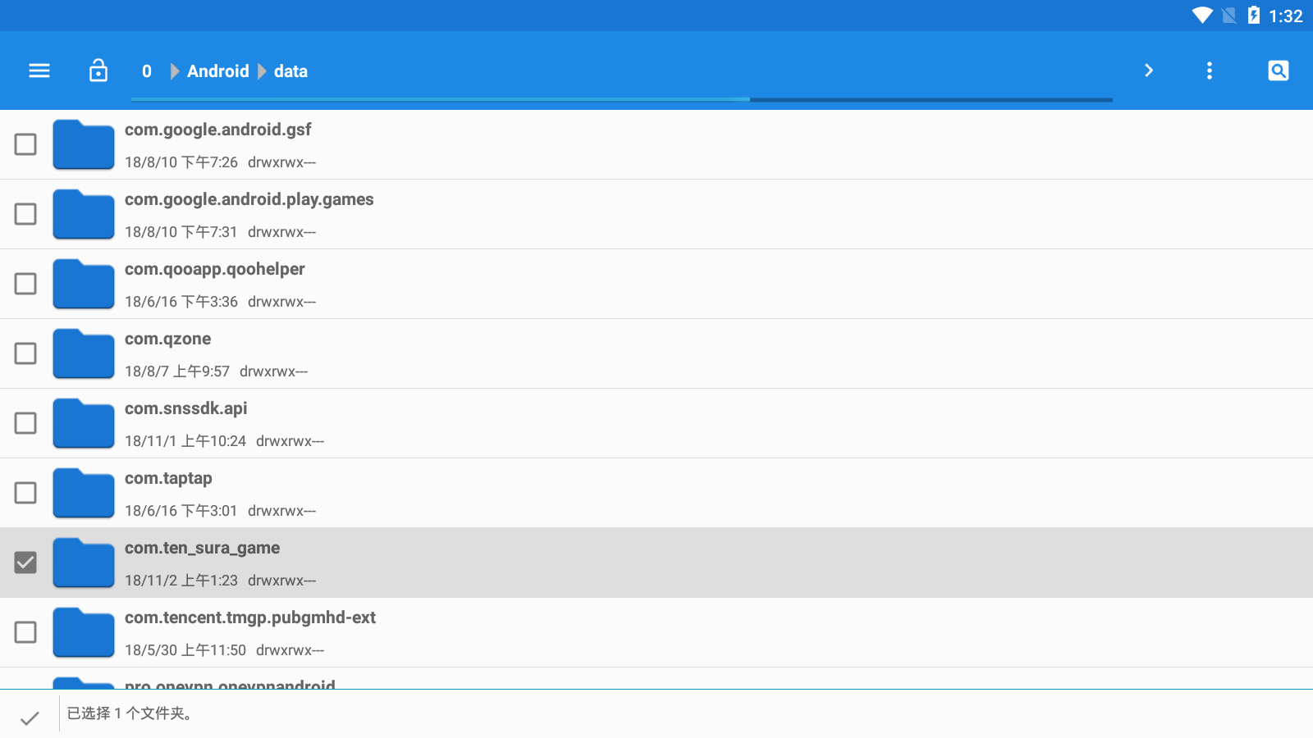Click date '18/6/16 下午3:36' text

coord(181,302)
